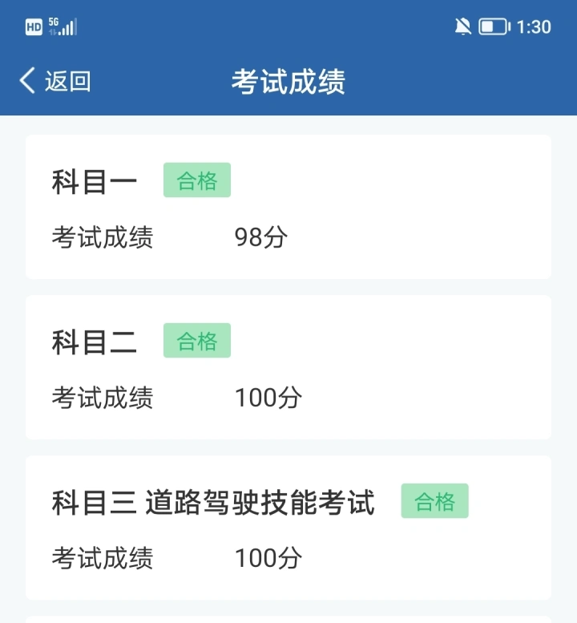
Task: Tap 考试成绩 label in 科目三 card
Action: point(103,558)
